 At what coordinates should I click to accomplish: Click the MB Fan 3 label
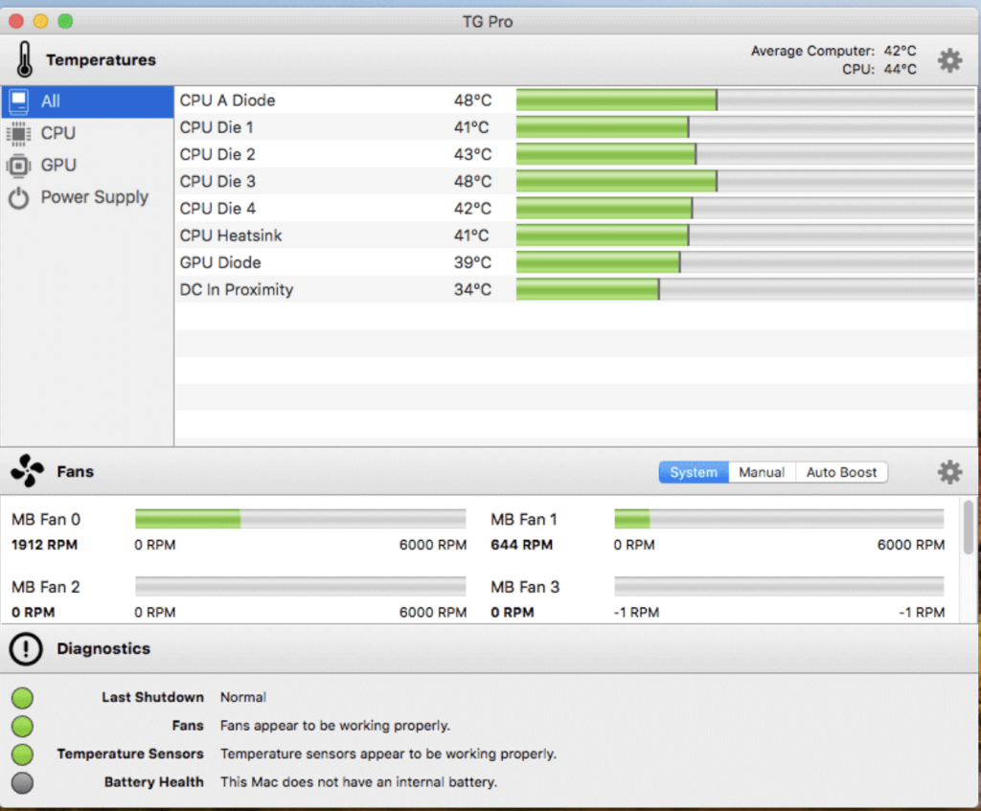pos(525,587)
